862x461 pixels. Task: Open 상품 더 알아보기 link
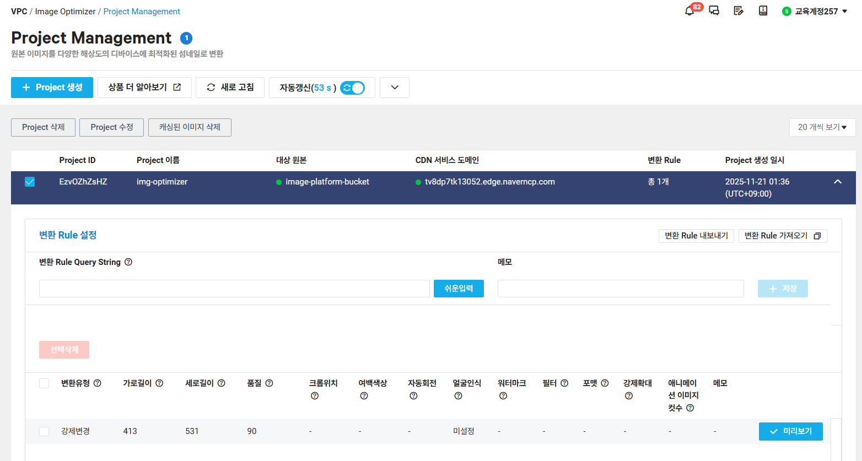click(144, 88)
